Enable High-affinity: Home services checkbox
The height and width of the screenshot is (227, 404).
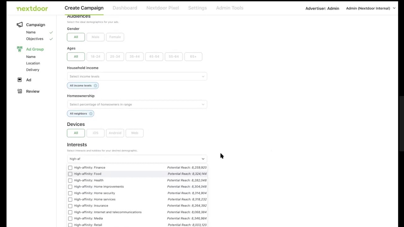[x=70, y=199]
